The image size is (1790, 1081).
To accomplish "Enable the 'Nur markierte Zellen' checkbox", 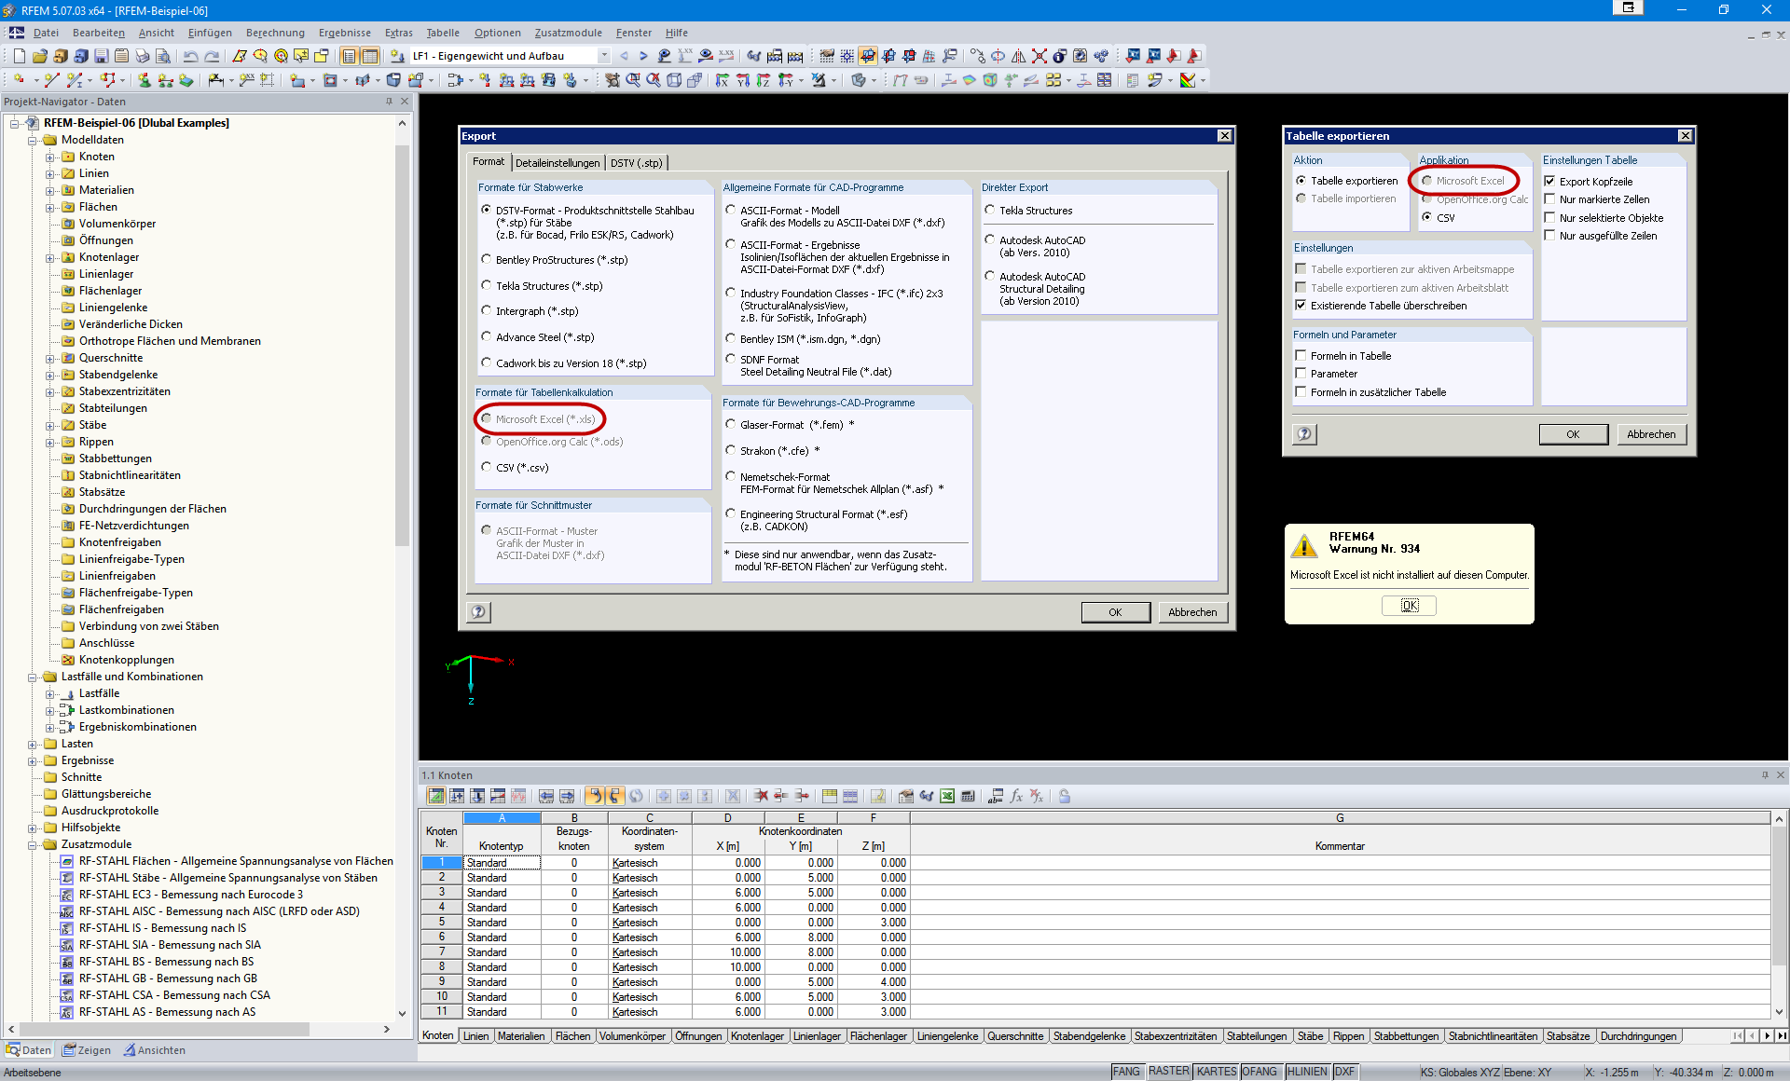I will [1550, 198].
